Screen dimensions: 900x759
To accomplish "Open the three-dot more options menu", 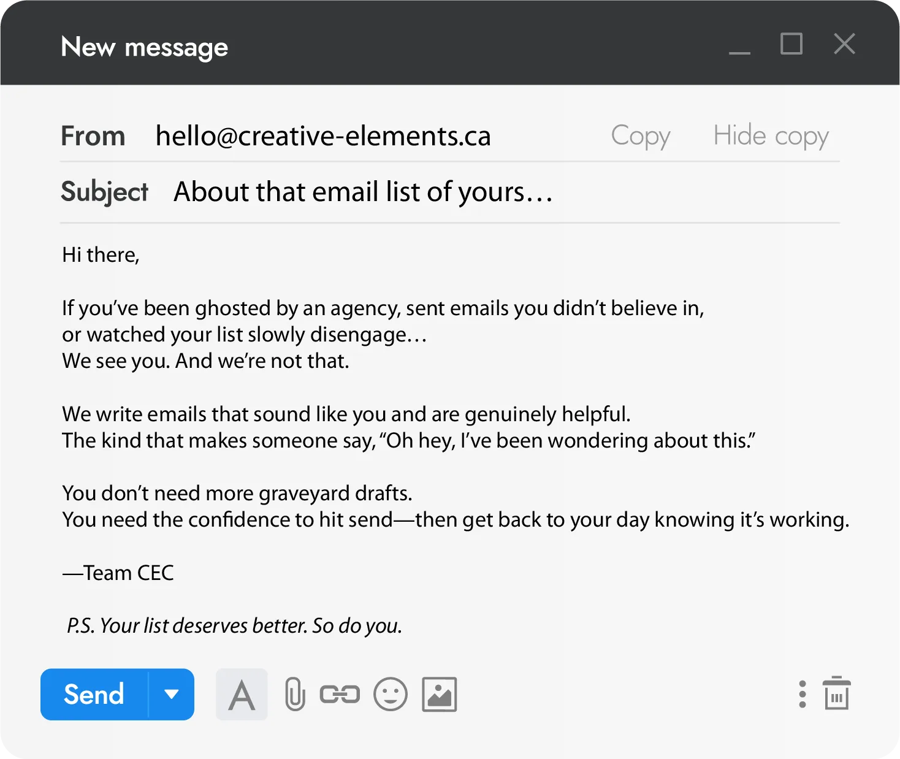I will pyautogui.click(x=803, y=695).
